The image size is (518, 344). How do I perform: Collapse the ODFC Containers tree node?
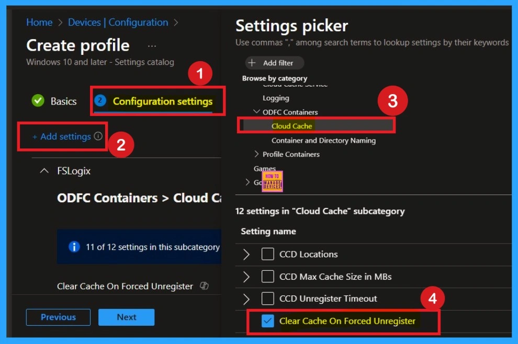pyautogui.click(x=256, y=112)
